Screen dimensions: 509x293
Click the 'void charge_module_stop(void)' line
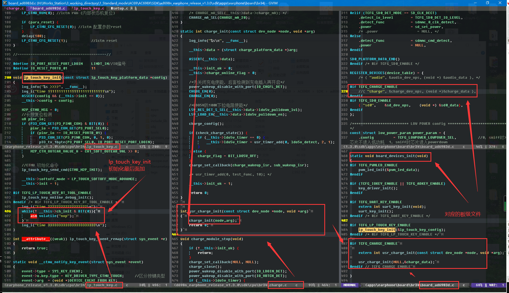(x=212, y=239)
